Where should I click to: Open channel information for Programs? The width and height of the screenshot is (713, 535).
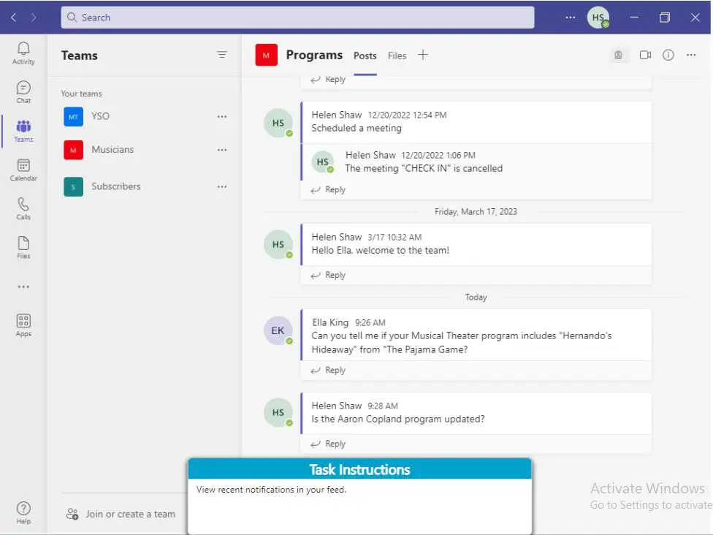[668, 54]
